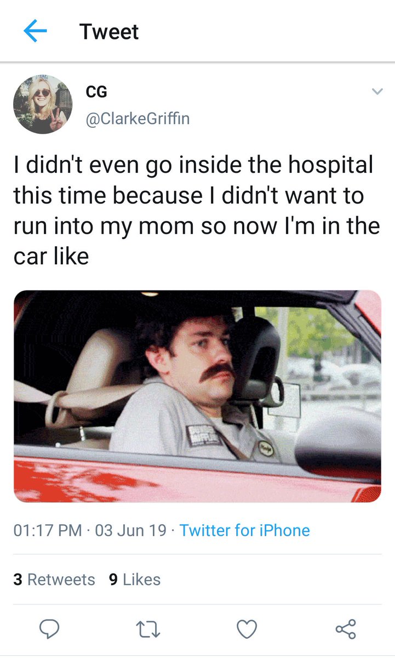View the 9 Likes list
Screen dimensions: 395x658
[135, 580]
